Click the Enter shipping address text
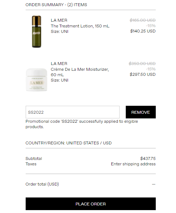Image resolution: width=176 pixels, height=213 pixels. click(133, 164)
